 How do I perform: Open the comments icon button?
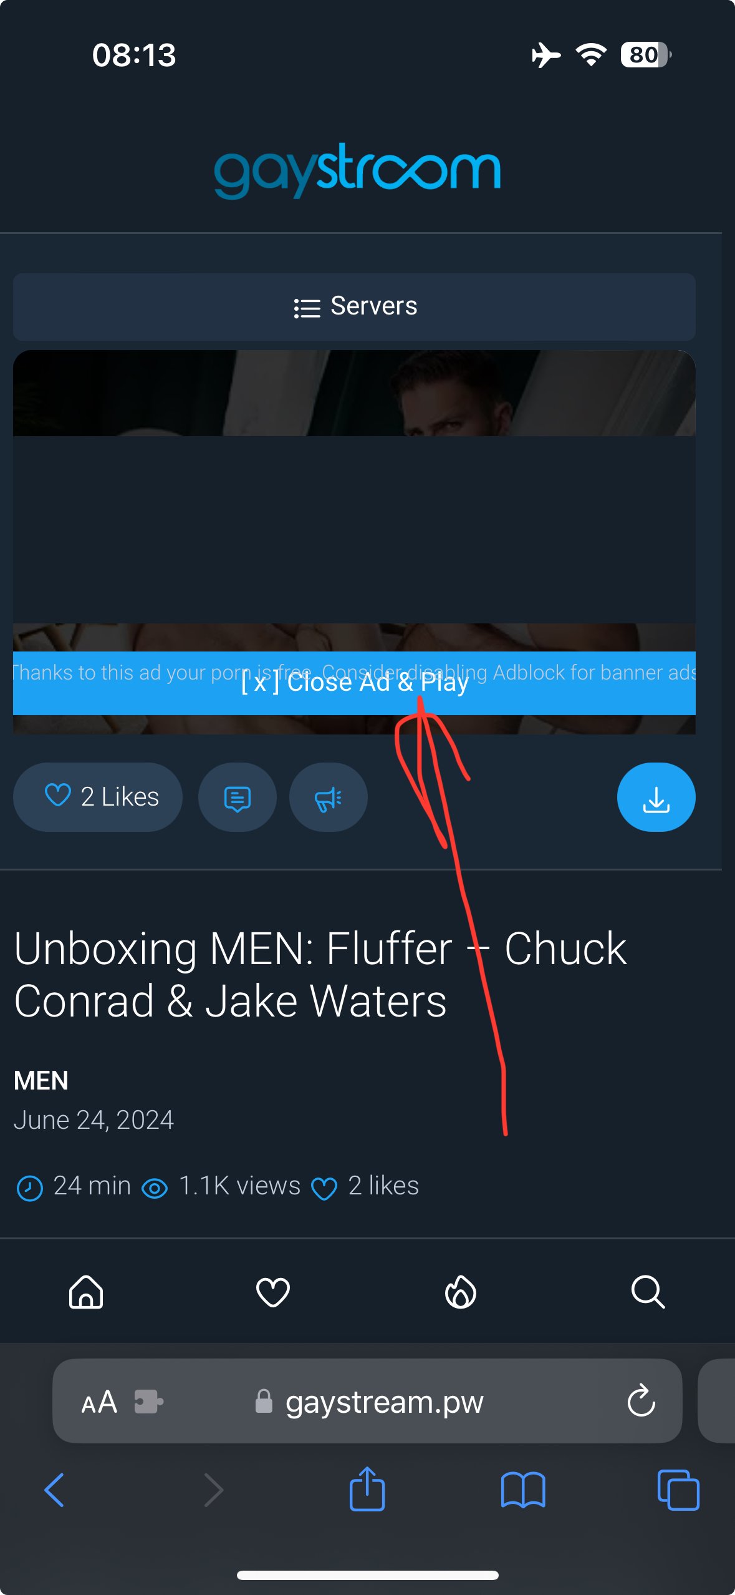point(237,797)
